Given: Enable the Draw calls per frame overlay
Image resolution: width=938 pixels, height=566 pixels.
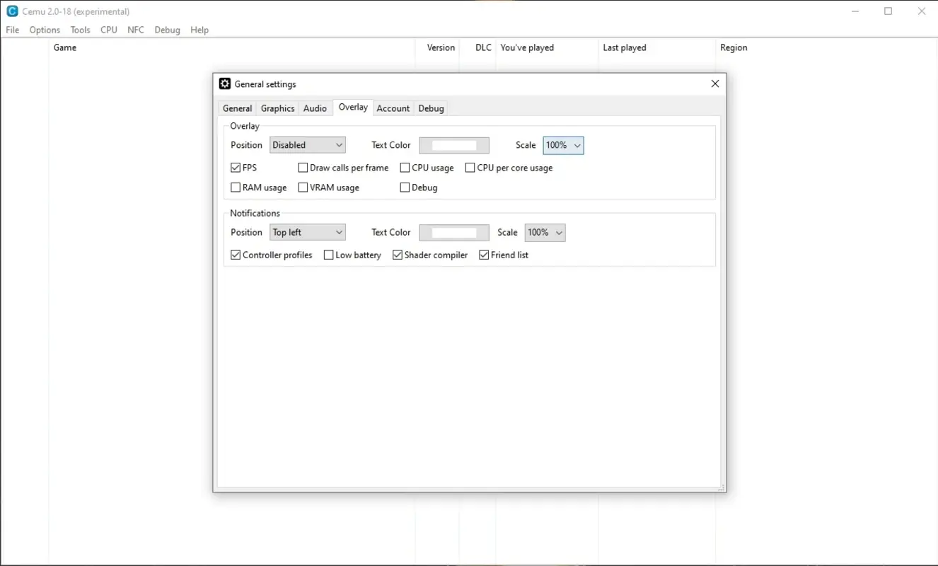Looking at the screenshot, I should (x=303, y=168).
